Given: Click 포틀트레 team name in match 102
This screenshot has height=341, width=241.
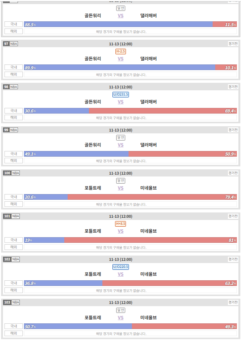Looking at the screenshot, I should [x=93, y=274].
